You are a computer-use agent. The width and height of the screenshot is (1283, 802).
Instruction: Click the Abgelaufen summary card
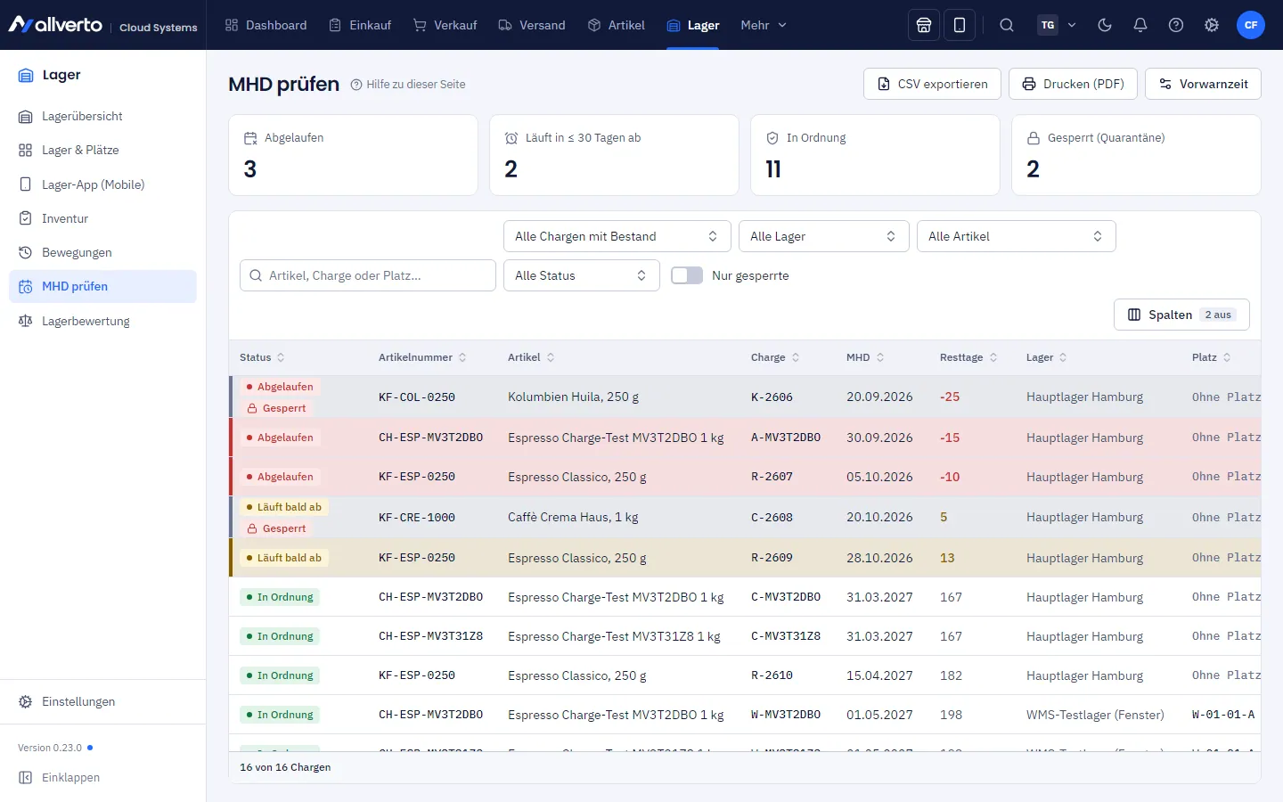click(353, 155)
